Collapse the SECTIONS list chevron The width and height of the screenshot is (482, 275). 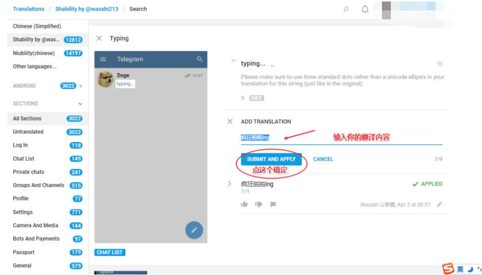click(80, 104)
